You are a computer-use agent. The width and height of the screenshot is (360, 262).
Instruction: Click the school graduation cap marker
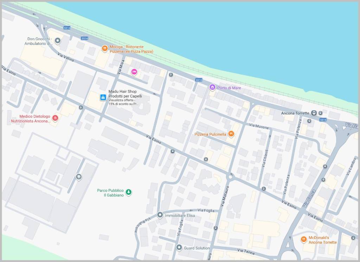[79, 177]
